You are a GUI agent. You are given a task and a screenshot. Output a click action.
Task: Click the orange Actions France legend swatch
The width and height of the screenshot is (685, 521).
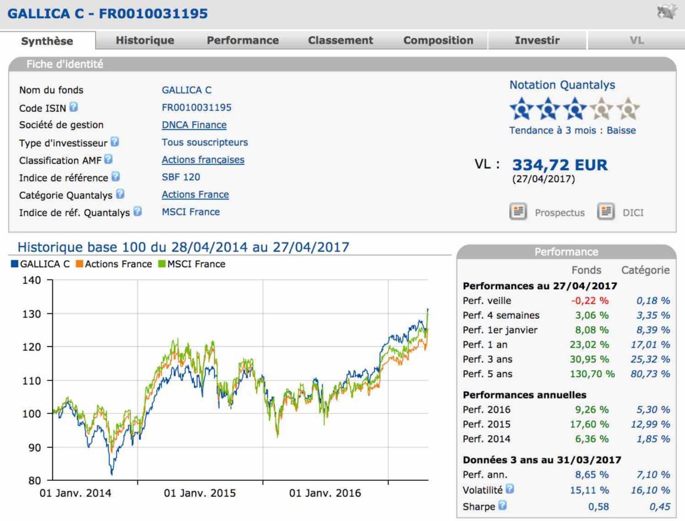[x=80, y=264]
